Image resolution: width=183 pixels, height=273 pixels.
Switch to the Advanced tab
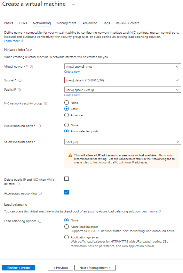[90, 23]
